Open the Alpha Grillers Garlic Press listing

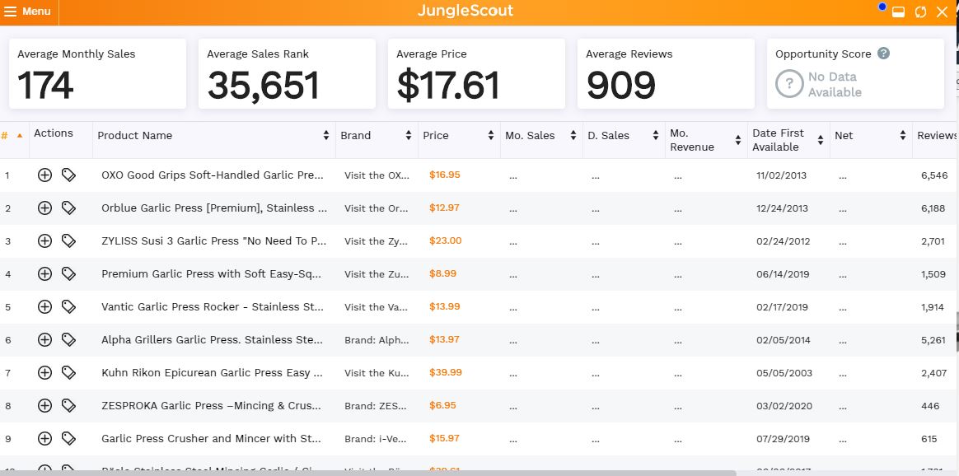(213, 340)
